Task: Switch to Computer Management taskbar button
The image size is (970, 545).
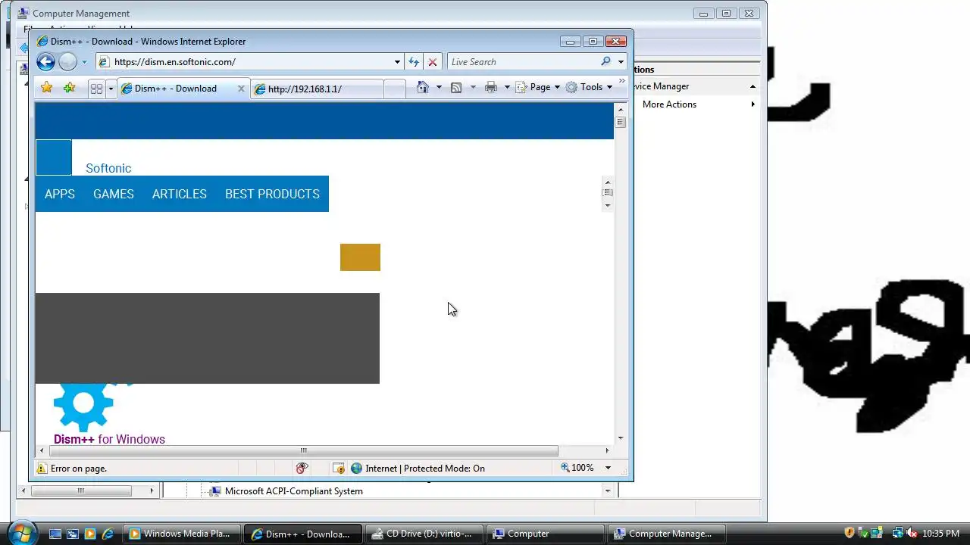Action: 667,534
